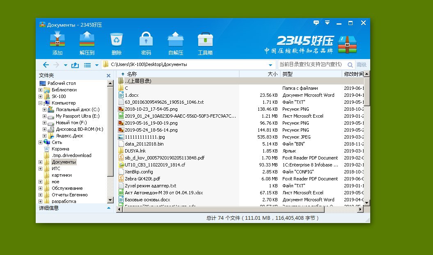
Task: Click the 自解压 (Self-extract) toolbar icon
Action: [176, 39]
